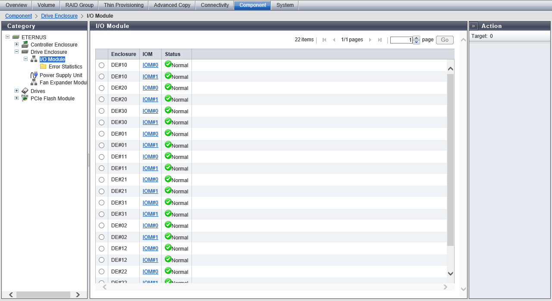Image resolution: width=552 pixels, height=301 pixels.
Task: Click the Fan Expander Module icon
Action: pyautogui.click(x=34, y=82)
